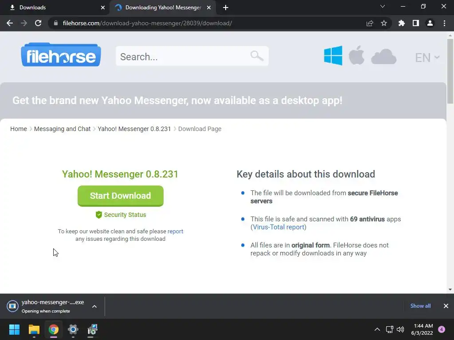The image size is (454, 340).
Task: Open the Windows Start menu
Action: point(15,329)
